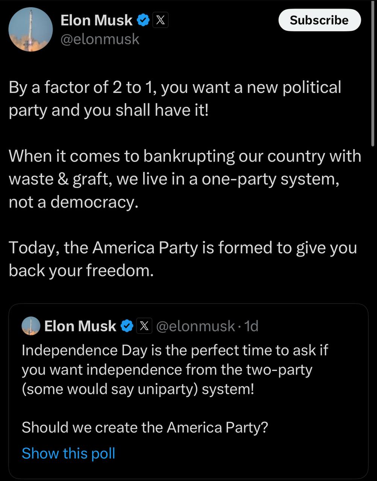Click the 'By a factor of 2 to 1' paragraph
This screenshot has height=481, width=377.
(175, 98)
